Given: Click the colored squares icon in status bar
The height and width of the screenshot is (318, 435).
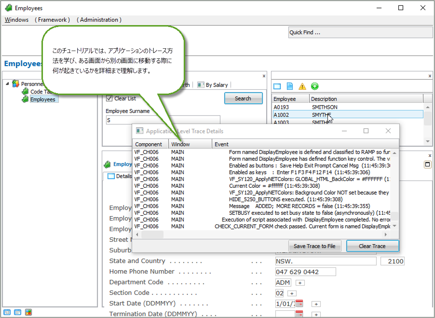Looking at the screenshot, I should pyautogui.click(x=28, y=312).
